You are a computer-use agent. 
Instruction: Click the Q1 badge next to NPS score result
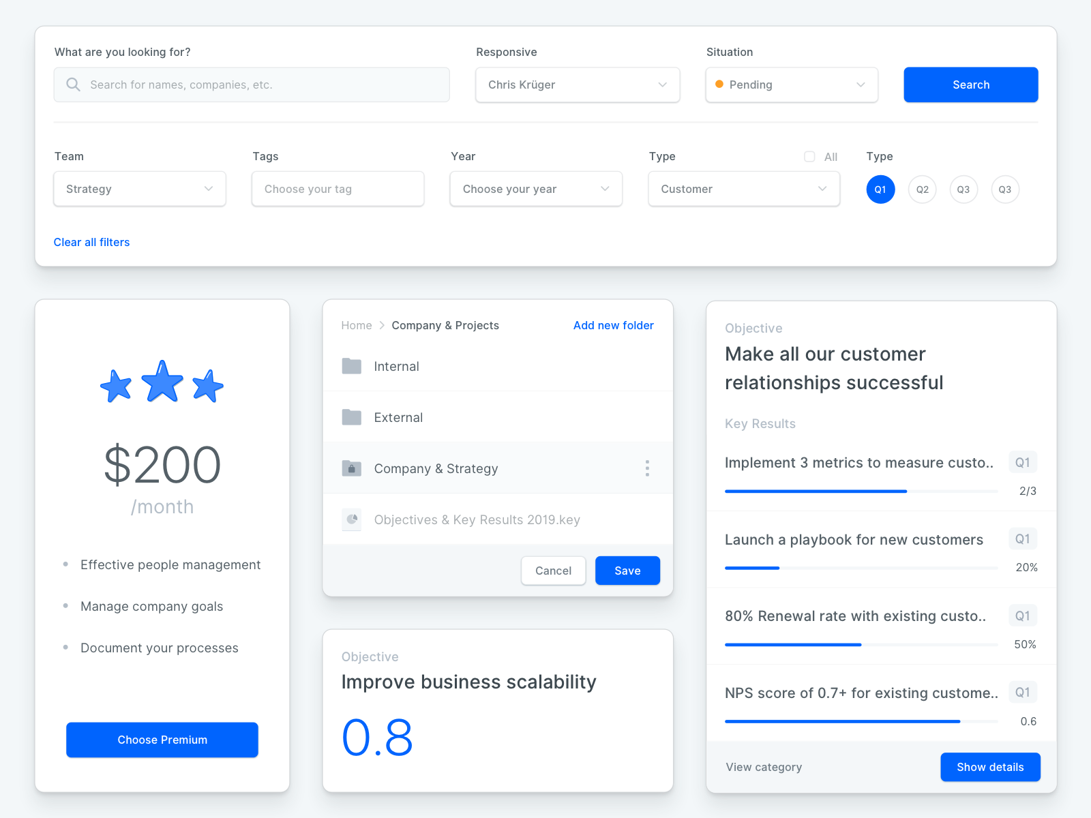point(1022,692)
